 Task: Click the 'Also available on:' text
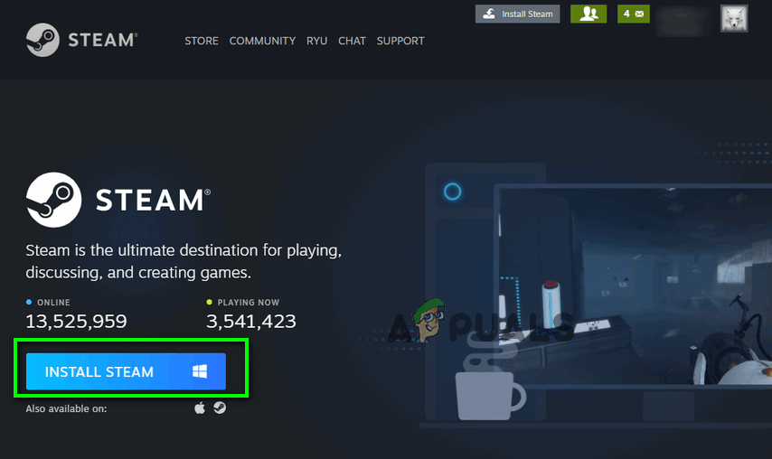[66, 408]
